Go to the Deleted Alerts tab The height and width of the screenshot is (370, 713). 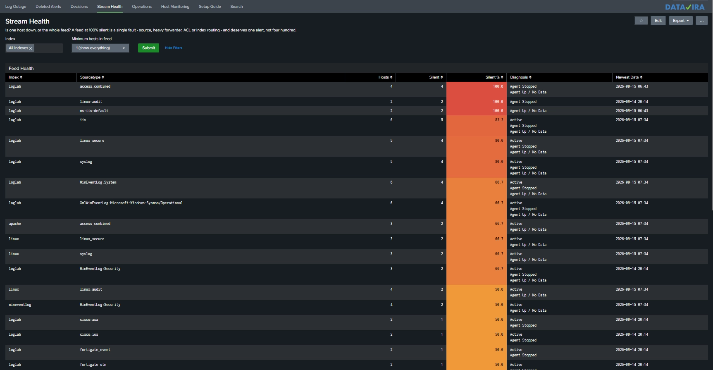(48, 7)
